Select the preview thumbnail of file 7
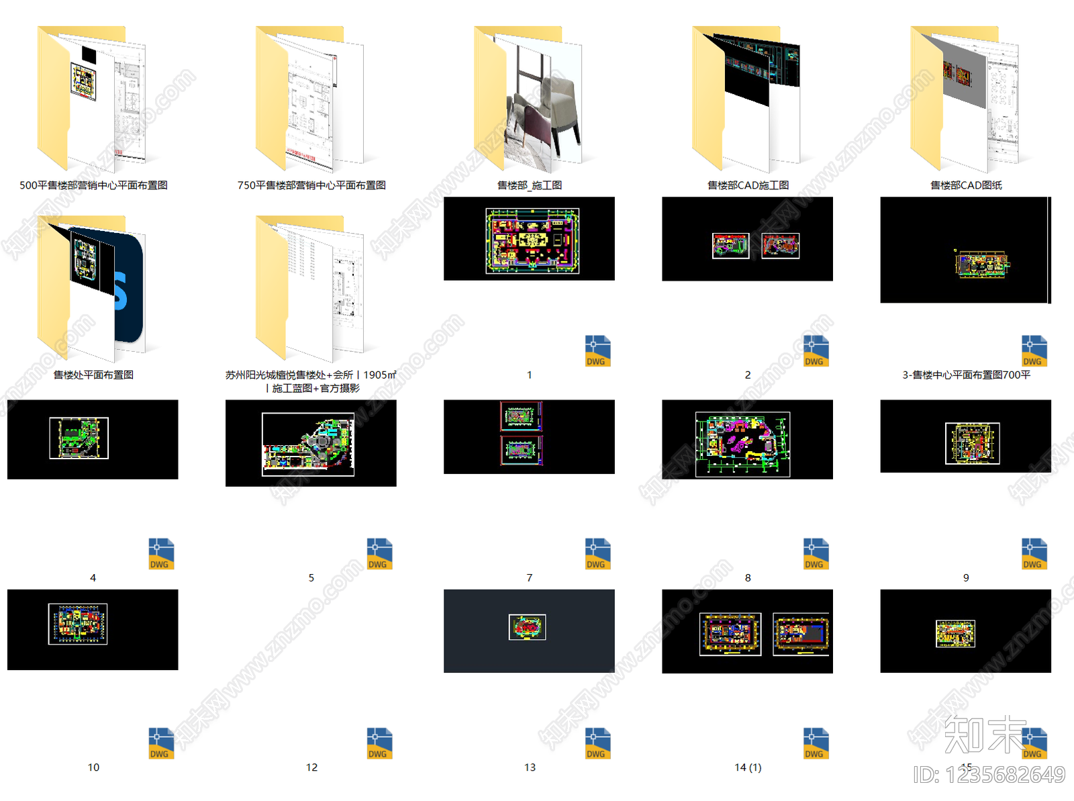The height and width of the screenshot is (801, 1074). (529, 436)
